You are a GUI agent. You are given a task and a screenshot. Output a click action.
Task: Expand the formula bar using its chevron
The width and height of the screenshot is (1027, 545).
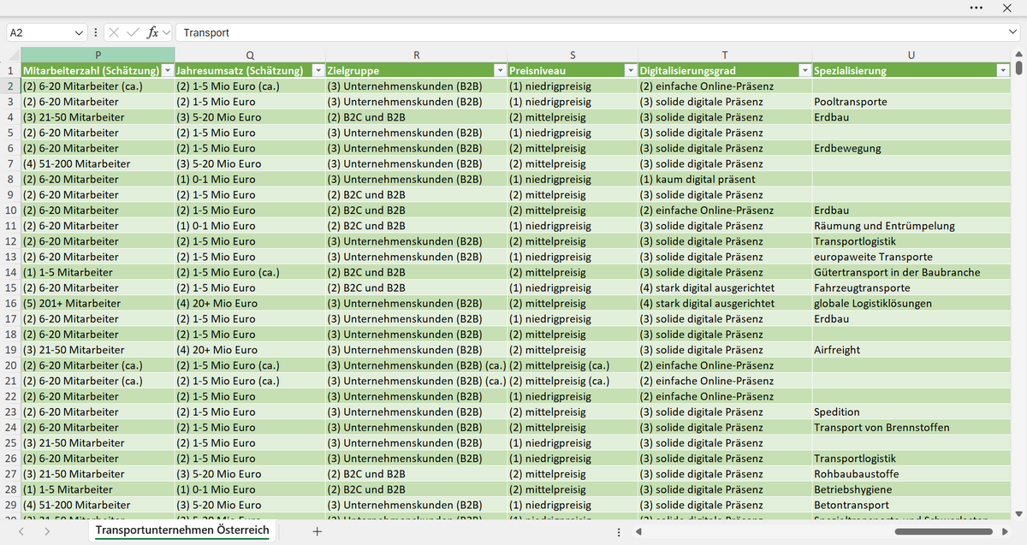pos(1012,33)
